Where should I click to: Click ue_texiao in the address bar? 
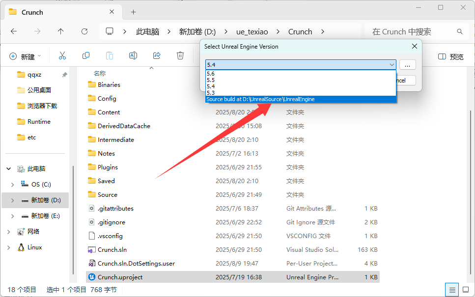click(x=252, y=32)
